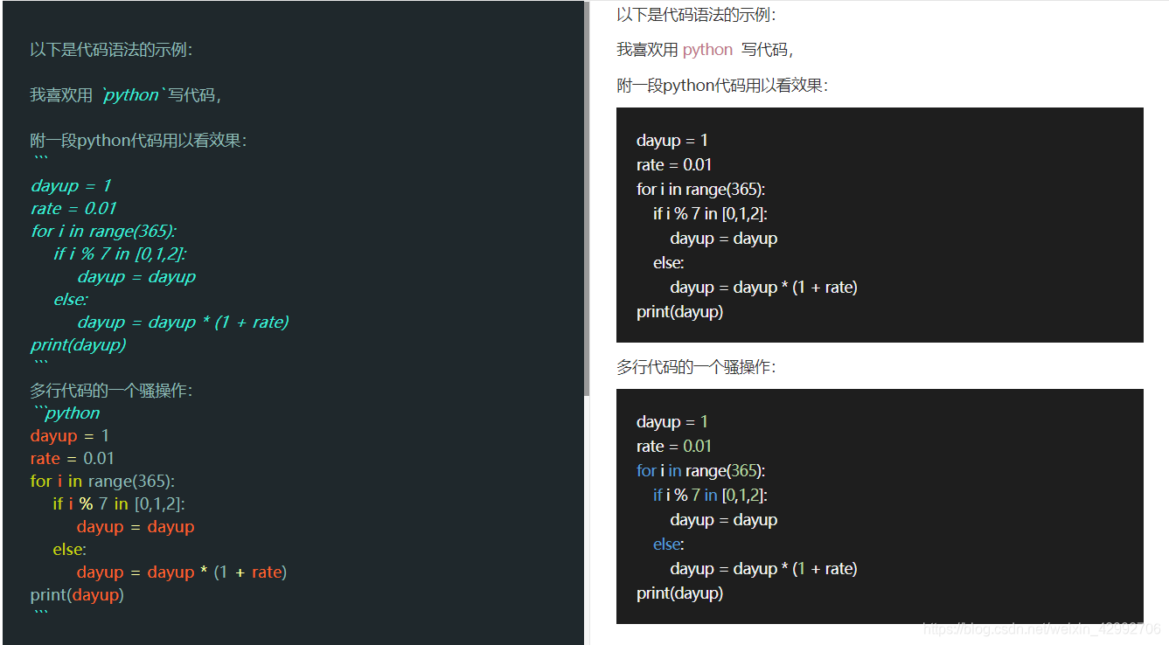Click italic green 'print(dayup)' line in editor
This screenshot has height=645, width=1169.
78,345
